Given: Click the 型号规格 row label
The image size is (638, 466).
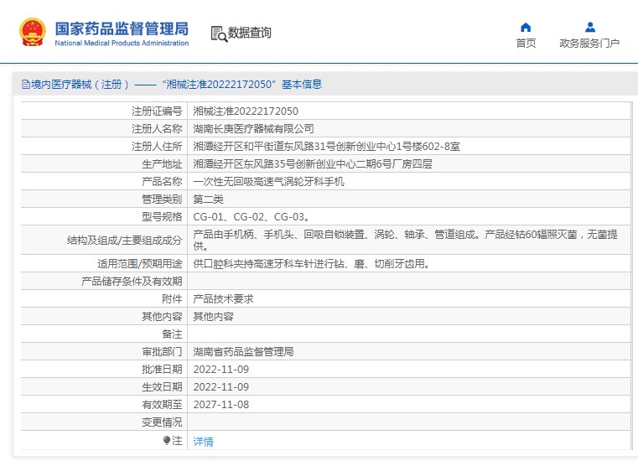Looking at the screenshot, I should 162,217.
